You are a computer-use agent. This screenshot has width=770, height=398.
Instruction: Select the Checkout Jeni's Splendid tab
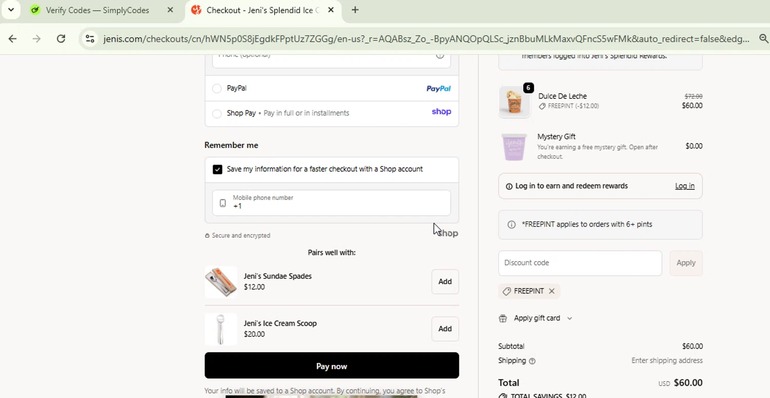[262, 10]
